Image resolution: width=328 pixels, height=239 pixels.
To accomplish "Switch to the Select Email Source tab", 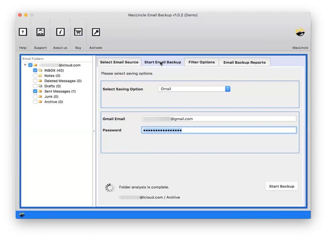I will pyautogui.click(x=119, y=62).
